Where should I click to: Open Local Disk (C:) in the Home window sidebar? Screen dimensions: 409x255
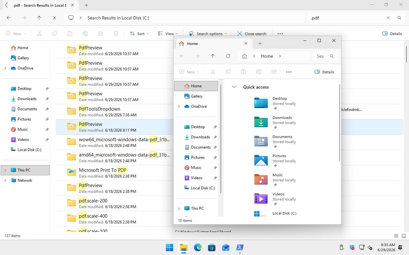coord(197,188)
